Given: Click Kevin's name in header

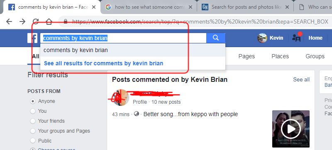Looking at the screenshot, I should (276, 38).
